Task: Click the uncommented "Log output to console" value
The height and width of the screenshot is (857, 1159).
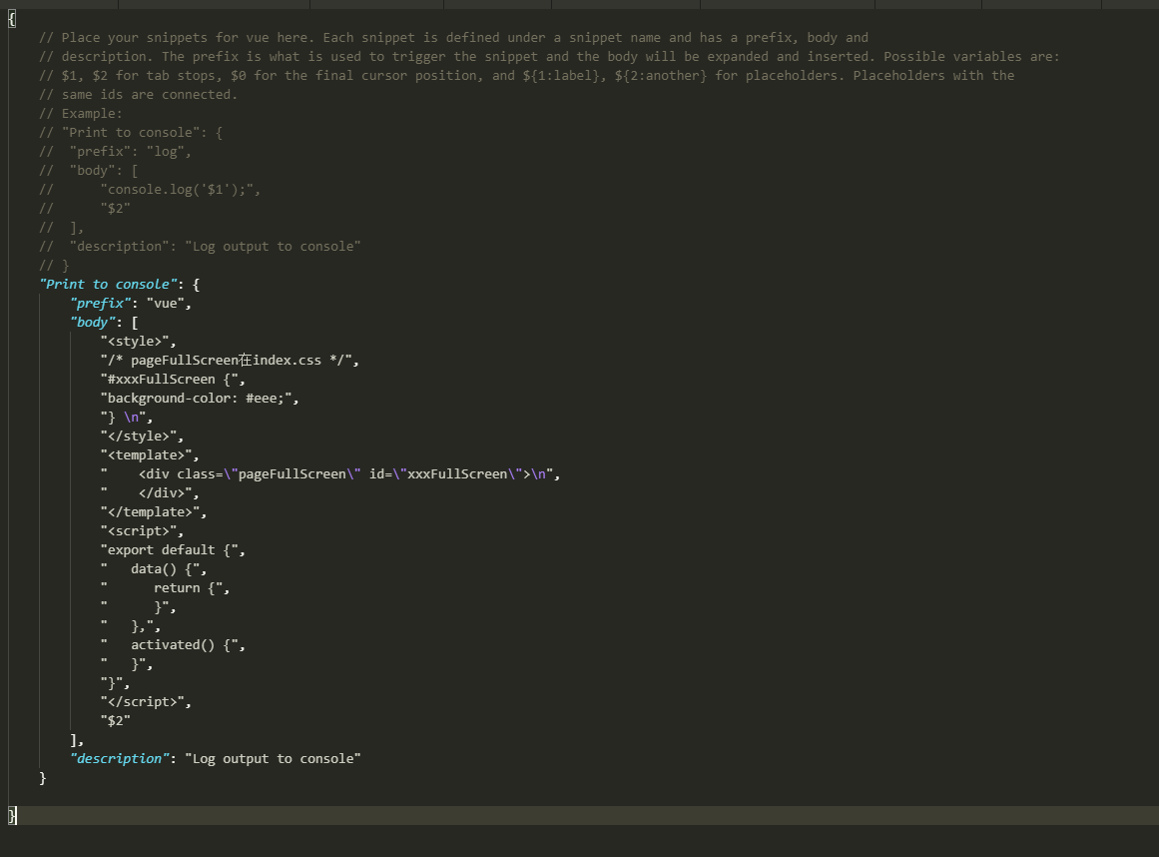Action: coord(273,759)
